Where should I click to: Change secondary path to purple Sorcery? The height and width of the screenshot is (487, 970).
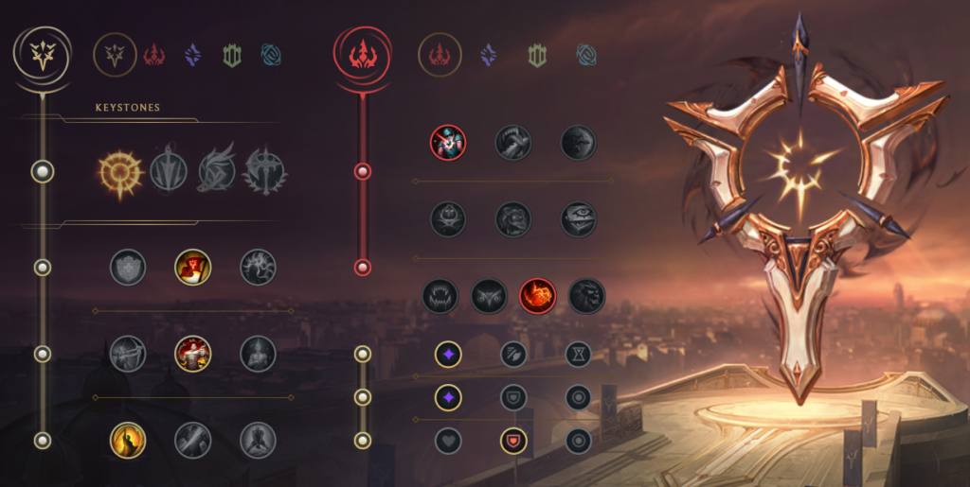point(489,55)
